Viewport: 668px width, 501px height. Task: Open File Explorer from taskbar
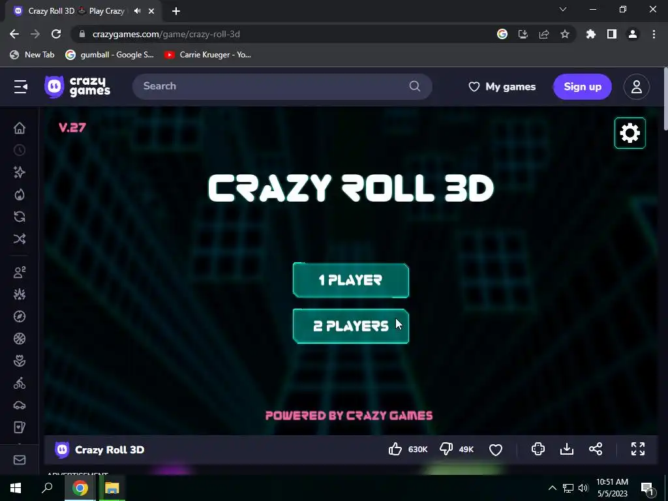click(x=112, y=488)
